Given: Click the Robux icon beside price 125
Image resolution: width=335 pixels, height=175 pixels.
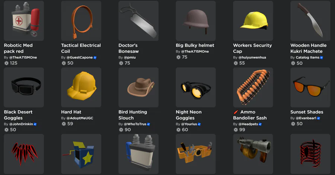Looking at the screenshot, I should pyautogui.click(x=6, y=63).
